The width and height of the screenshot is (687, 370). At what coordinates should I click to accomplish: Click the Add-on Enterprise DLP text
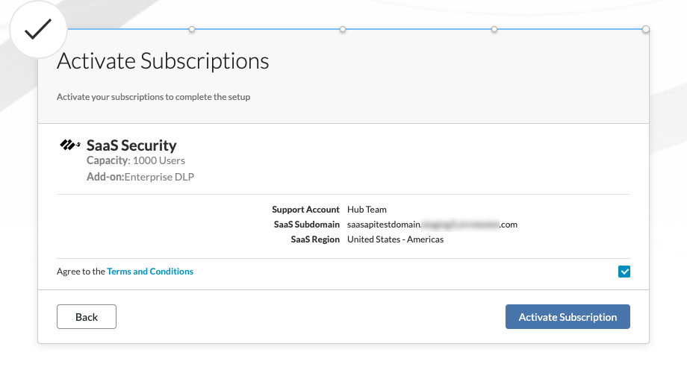pyautogui.click(x=140, y=177)
